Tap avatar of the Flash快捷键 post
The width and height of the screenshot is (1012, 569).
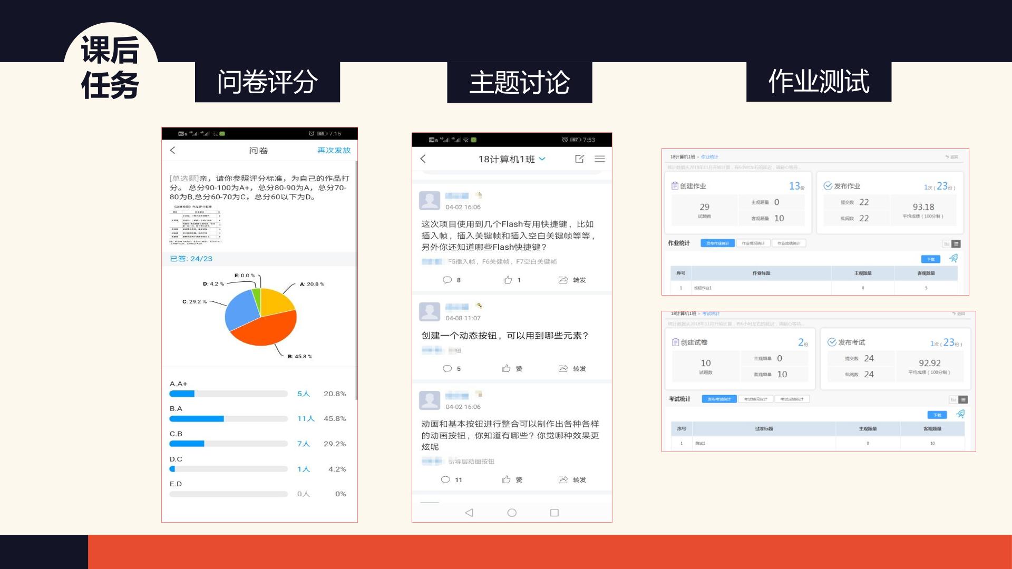[430, 201]
